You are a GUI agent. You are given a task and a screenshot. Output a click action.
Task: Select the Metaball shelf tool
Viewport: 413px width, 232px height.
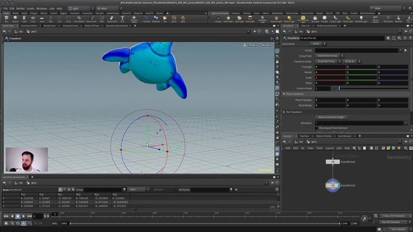click(156, 19)
